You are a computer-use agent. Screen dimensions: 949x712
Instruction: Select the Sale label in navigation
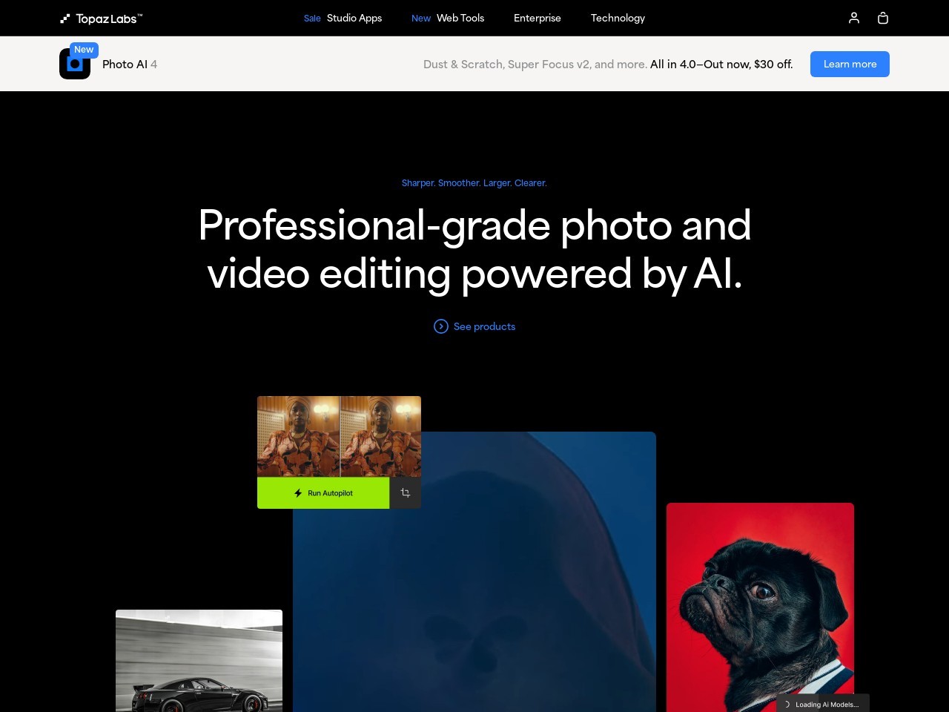click(312, 18)
